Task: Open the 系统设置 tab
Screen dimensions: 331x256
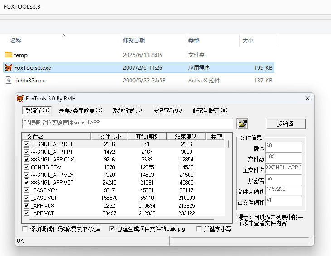Action: [x=127, y=110]
